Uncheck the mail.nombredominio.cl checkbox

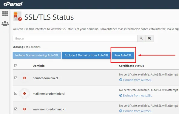tap(16, 94)
